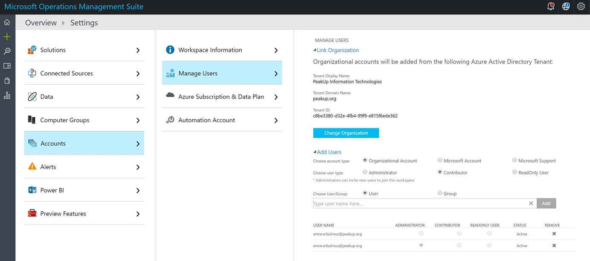Select the Microsoft Support radio button
The height and width of the screenshot is (261, 590).
pos(514,160)
